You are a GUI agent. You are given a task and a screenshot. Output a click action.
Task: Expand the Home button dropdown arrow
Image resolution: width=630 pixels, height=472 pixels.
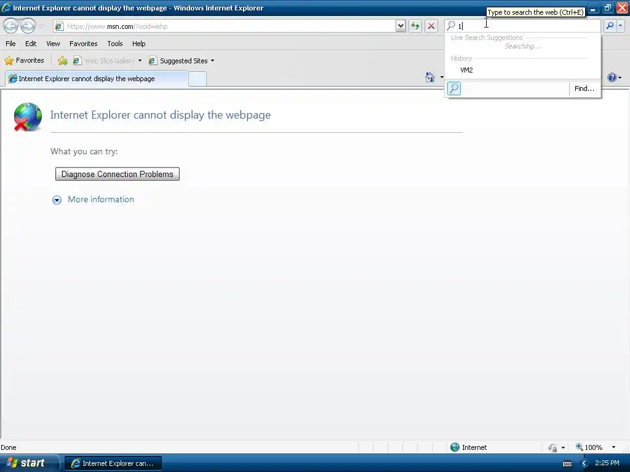click(x=442, y=77)
